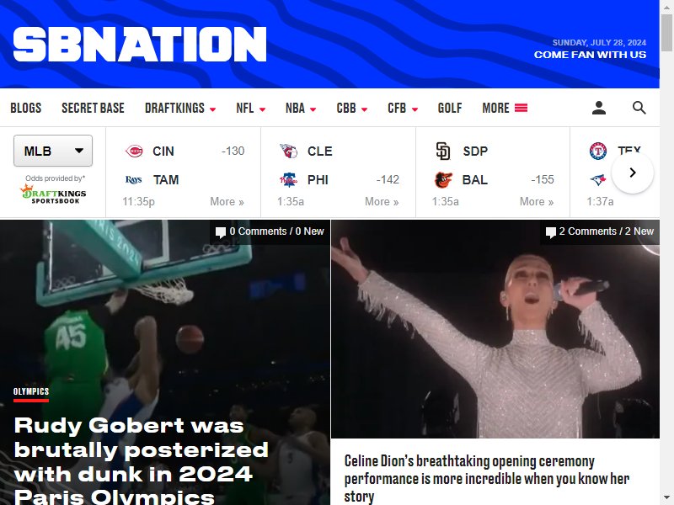
Task: Show next games with the right arrow
Action: coord(633,173)
